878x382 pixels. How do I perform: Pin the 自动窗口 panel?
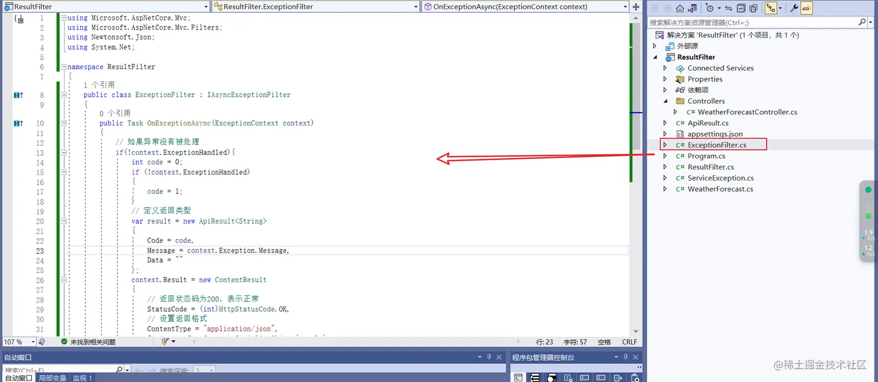(490, 357)
